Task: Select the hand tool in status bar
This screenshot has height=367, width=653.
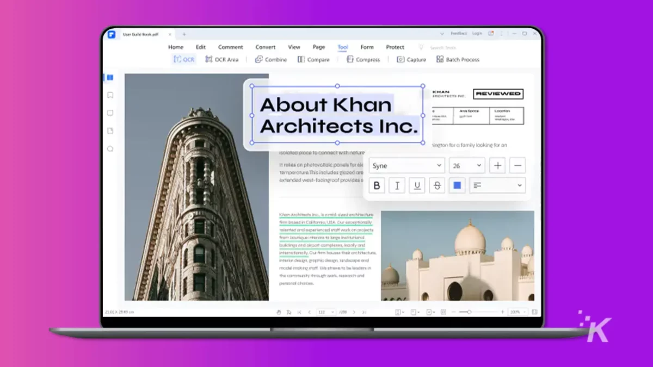Action: point(279,312)
